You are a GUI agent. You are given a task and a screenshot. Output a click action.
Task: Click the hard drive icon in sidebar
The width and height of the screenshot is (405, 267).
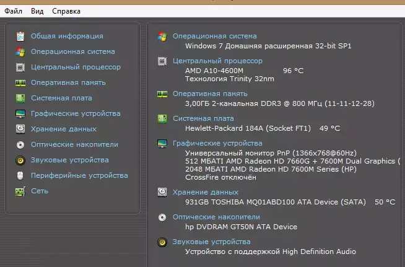20,129
